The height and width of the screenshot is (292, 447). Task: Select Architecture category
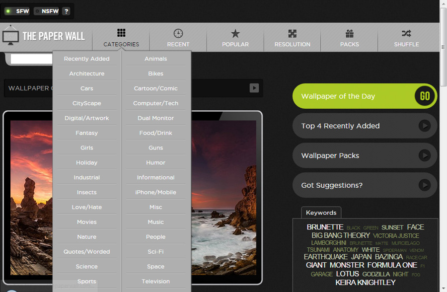click(x=86, y=73)
